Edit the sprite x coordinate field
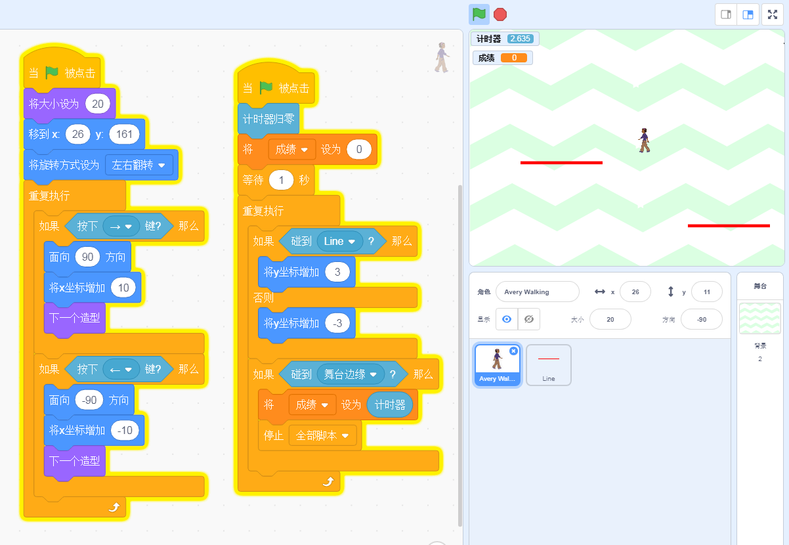 click(635, 292)
